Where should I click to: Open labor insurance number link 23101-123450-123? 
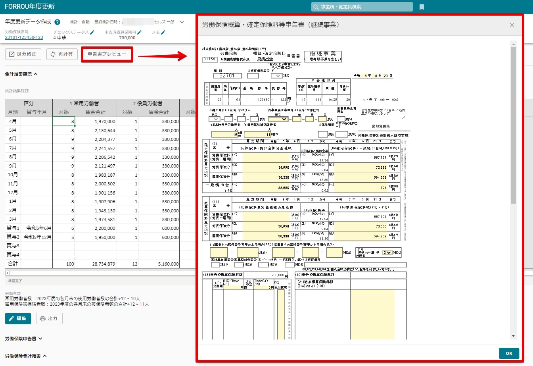coord(24,37)
